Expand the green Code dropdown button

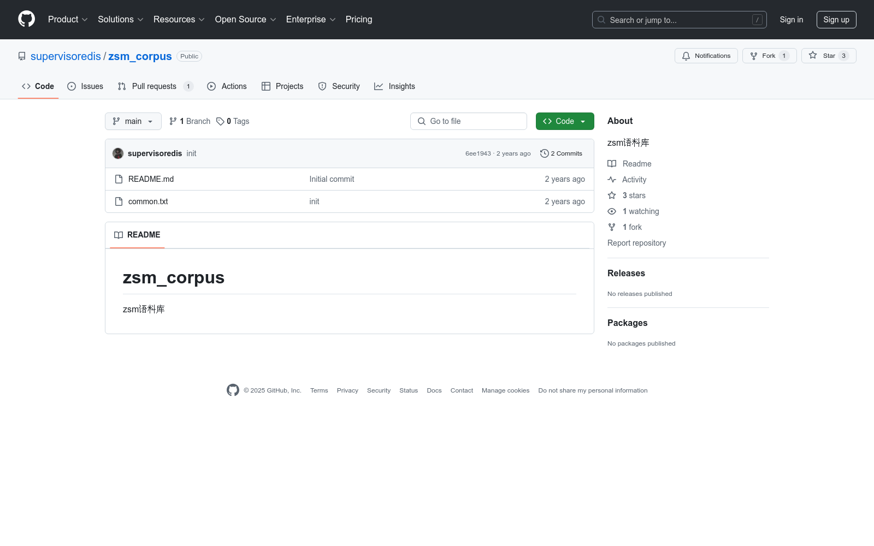pos(565,121)
